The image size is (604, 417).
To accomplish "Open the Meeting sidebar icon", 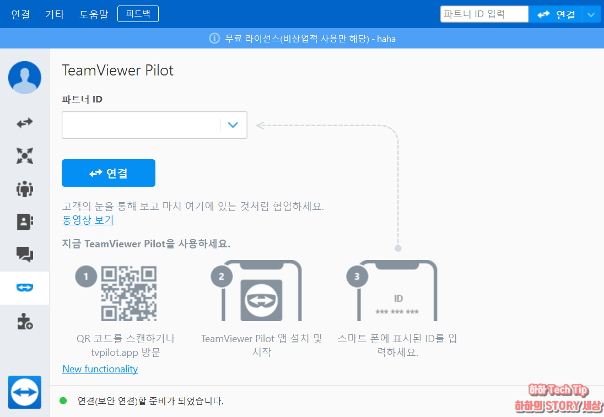I will 25,189.
